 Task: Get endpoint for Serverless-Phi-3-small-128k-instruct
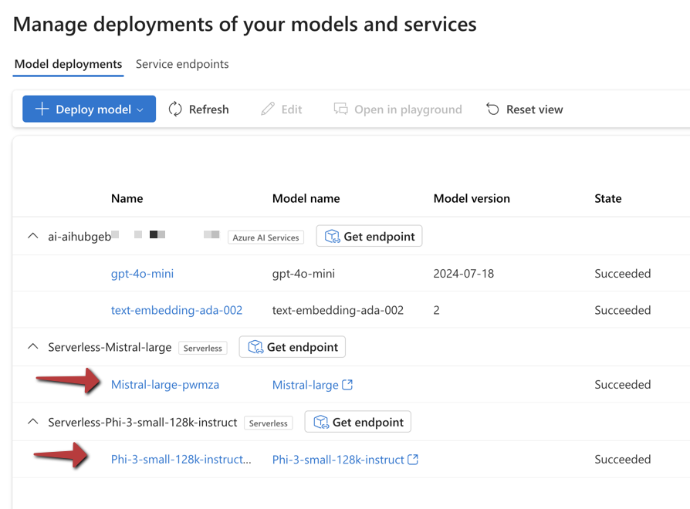coord(358,422)
